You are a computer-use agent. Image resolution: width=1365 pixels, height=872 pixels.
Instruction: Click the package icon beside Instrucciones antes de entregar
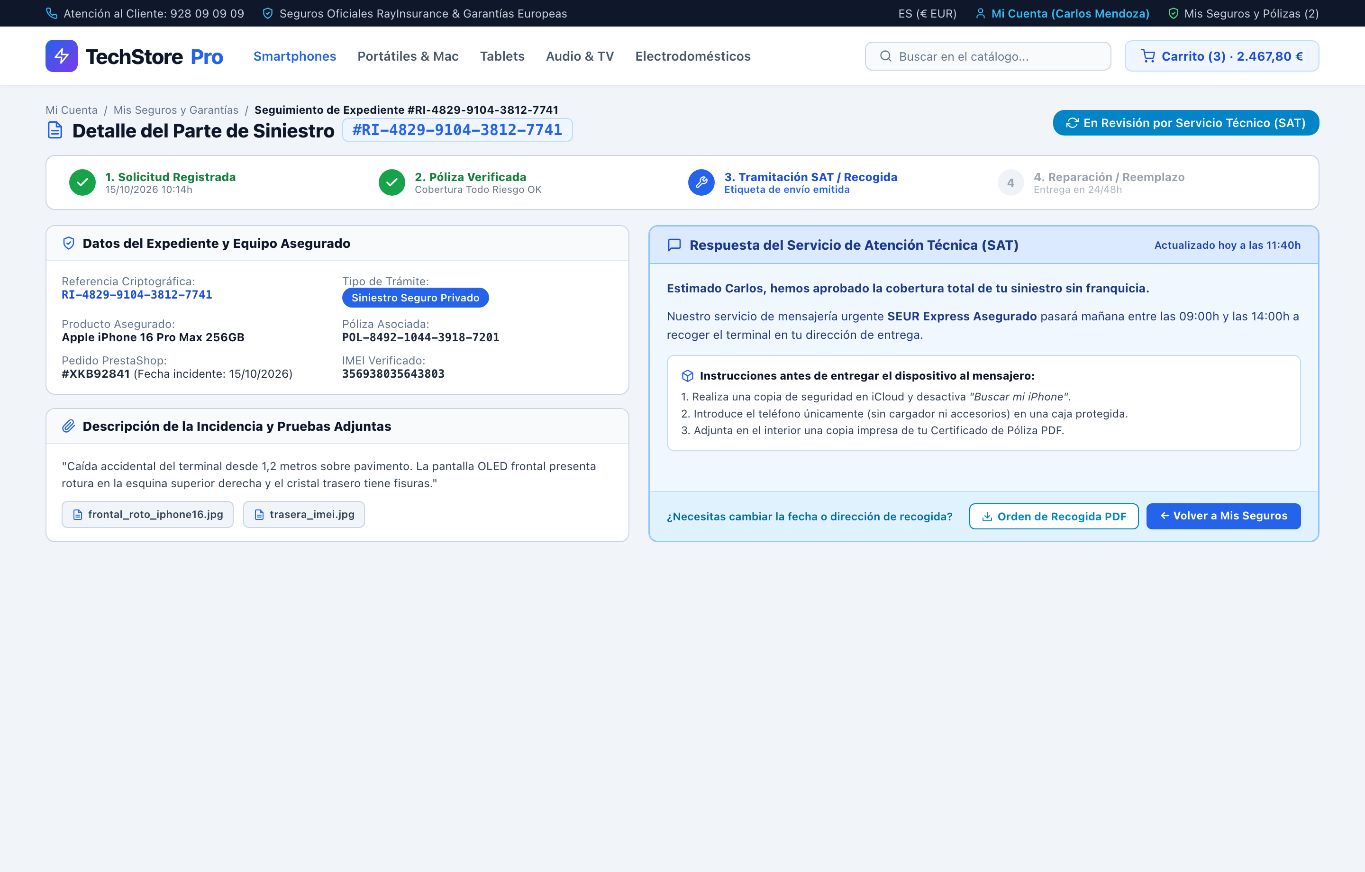tap(688, 376)
